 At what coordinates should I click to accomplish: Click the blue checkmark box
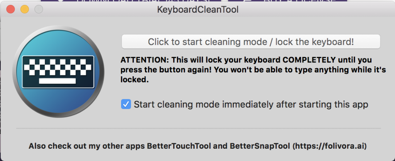click(126, 104)
